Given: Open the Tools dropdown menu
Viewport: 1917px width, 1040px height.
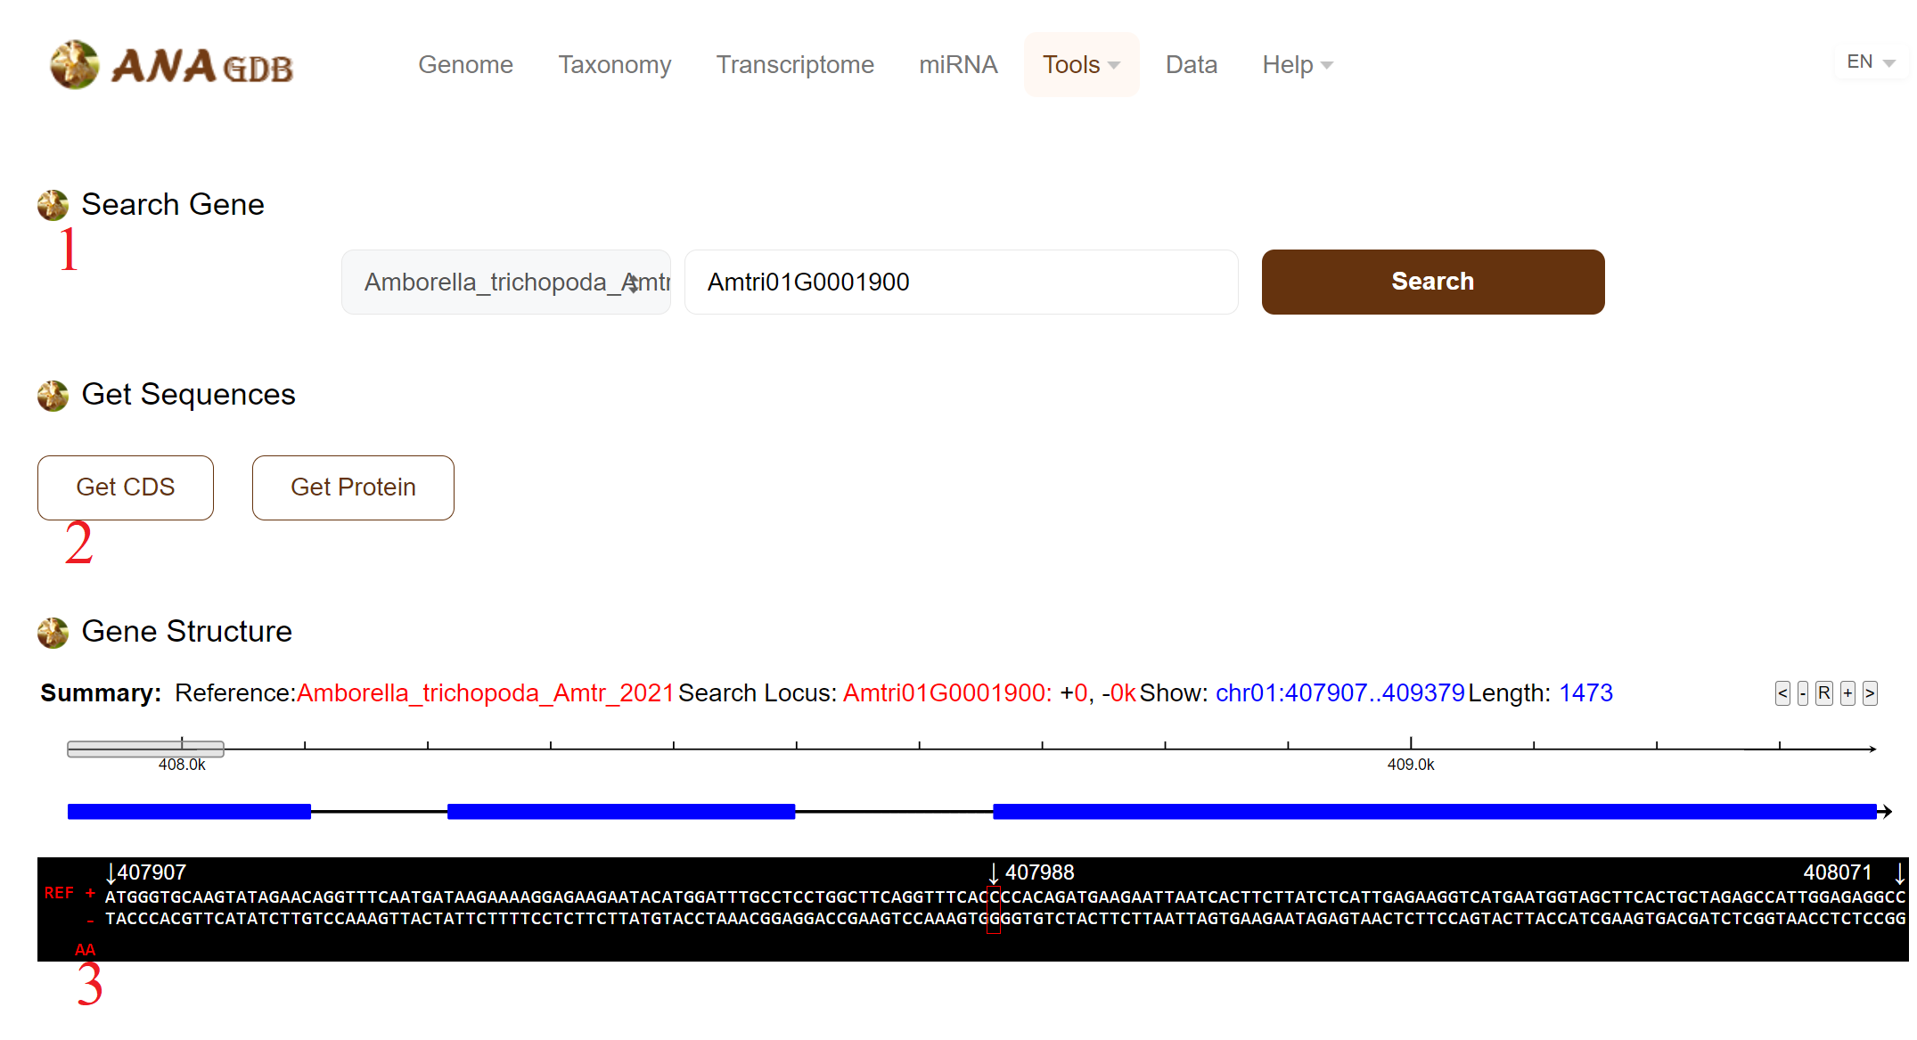Looking at the screenshot, I should (x=1080, y=65).
